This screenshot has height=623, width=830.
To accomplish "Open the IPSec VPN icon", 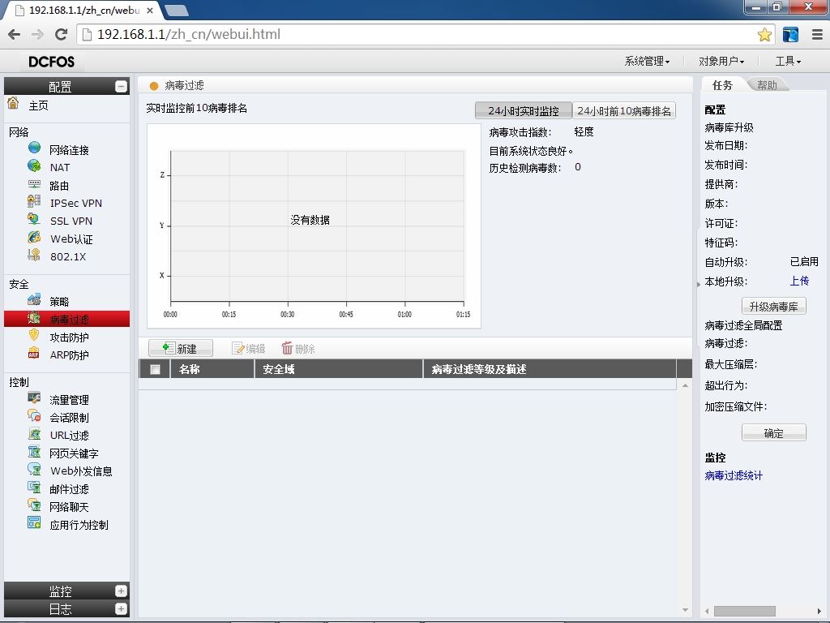I will 34,202.
